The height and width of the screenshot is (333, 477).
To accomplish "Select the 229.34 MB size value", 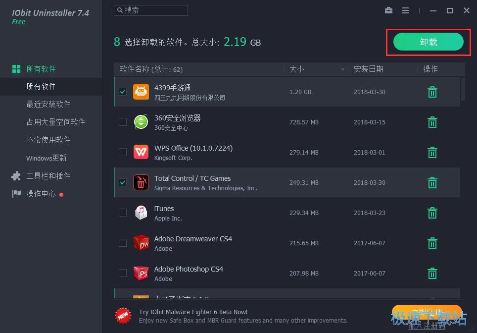I will tap(304, 213).
